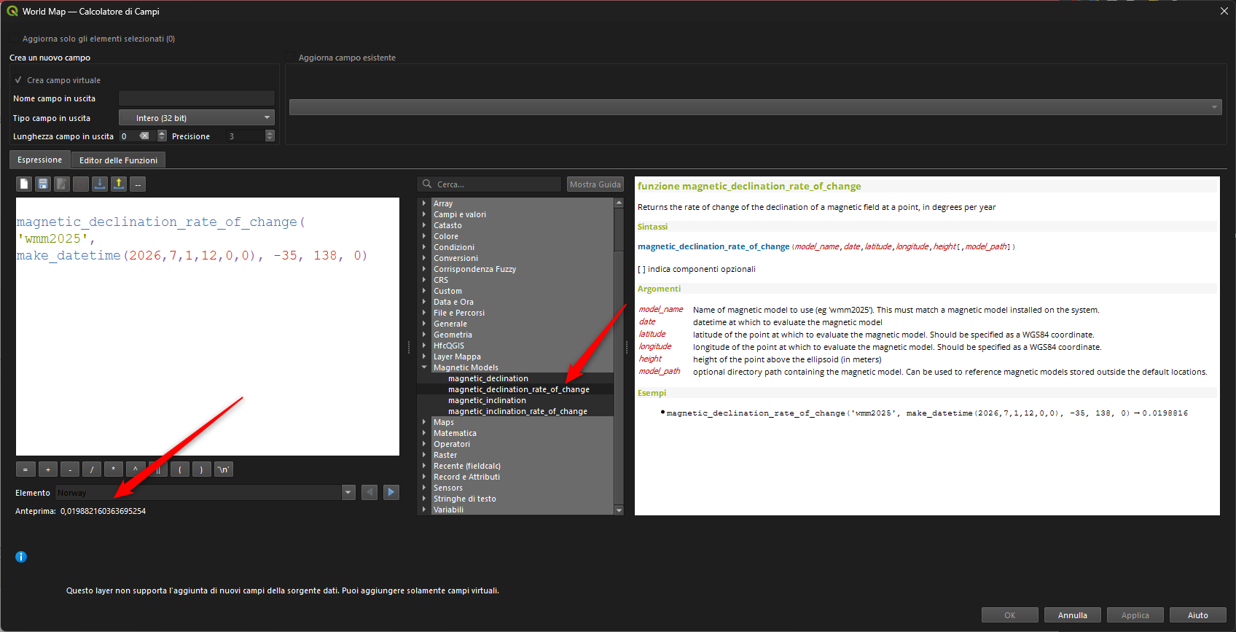Image resolution: width=1236 pixels, height=632 pixels.
Task: Click the save expression icon
Action: point(43,184)
